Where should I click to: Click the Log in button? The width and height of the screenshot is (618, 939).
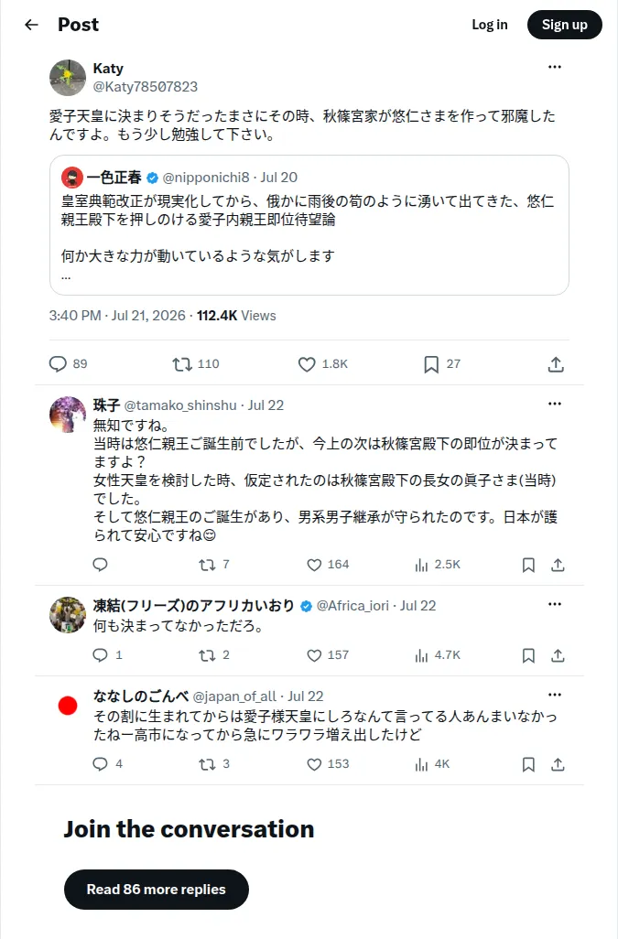(x=489, y=25)
